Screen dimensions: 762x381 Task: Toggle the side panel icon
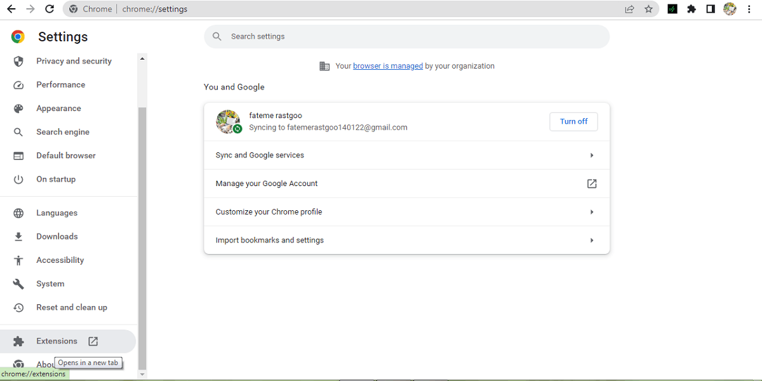tap(711, 9)
